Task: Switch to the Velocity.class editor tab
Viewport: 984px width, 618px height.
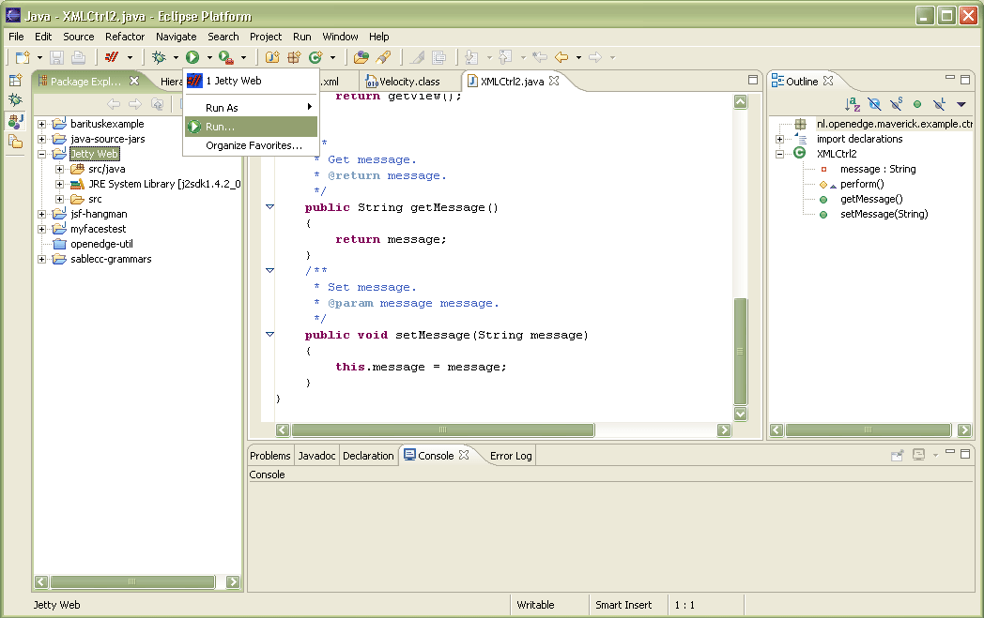Action: click(x=408, y=82)
